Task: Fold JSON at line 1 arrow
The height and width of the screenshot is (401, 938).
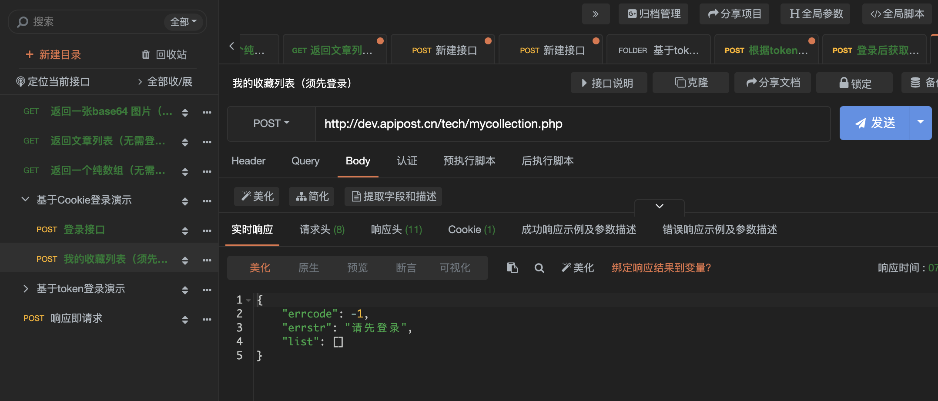Action: [248, 300]
